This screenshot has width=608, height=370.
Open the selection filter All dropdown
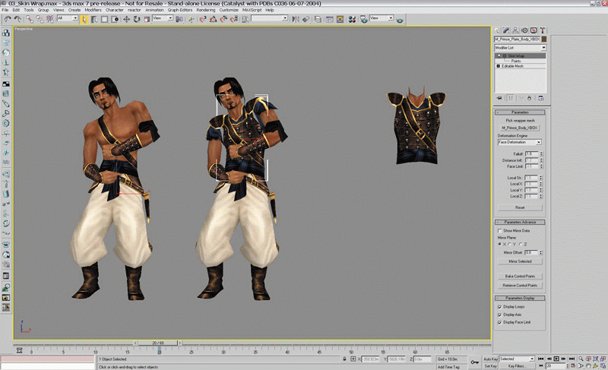[68, 18]
